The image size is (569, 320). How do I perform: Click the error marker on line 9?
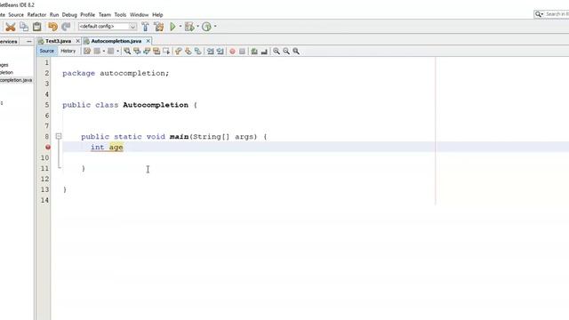tap(48, 147)
